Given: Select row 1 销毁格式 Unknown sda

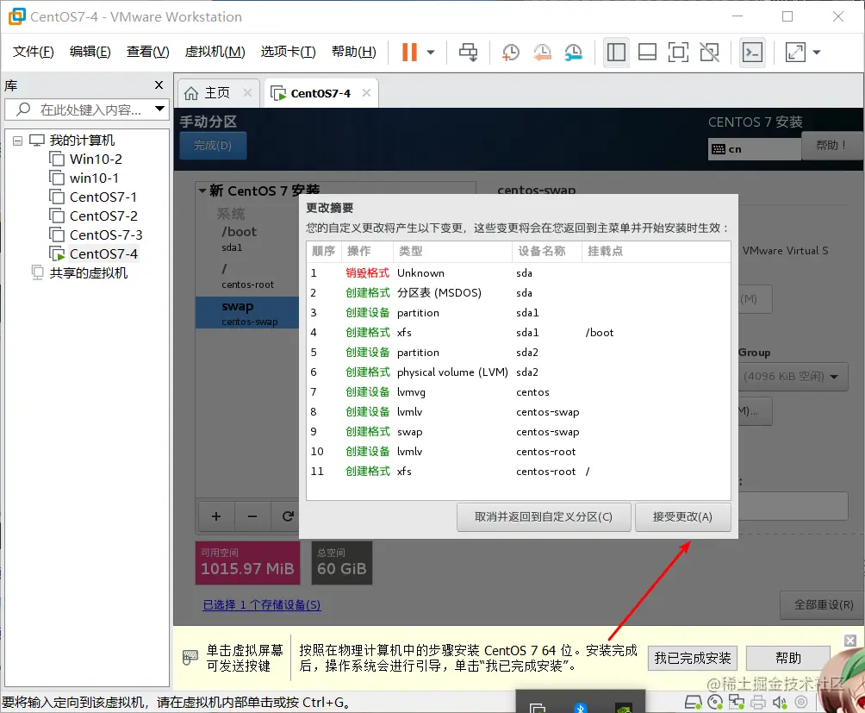Looking at the screenshot, I should coord(519,273).
